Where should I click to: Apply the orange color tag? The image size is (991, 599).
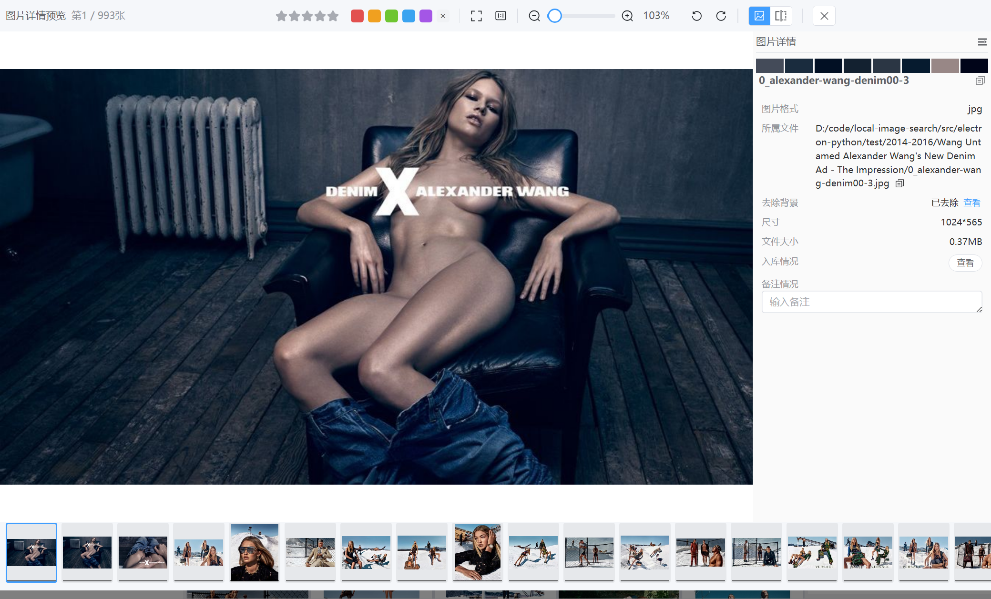coord(374,16)
